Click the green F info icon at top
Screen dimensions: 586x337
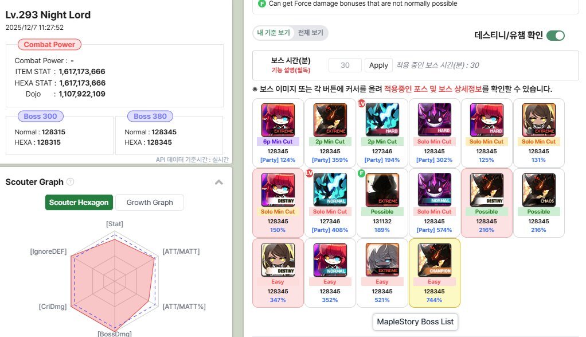pos(262,4)
